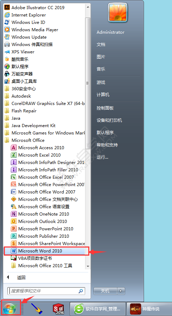Open Microsoft SharePoint Workspace
Viewport: 172px width, 316px height.
tap(48, 243)
